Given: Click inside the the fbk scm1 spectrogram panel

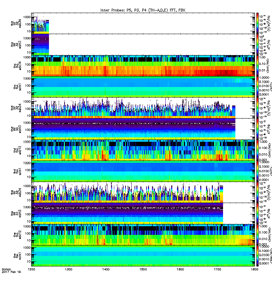Looking at the screenshot, I should (143, 256).
